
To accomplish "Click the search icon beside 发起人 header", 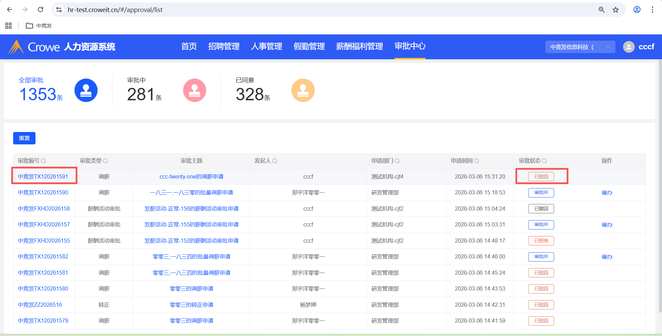I will coord(275,161).
